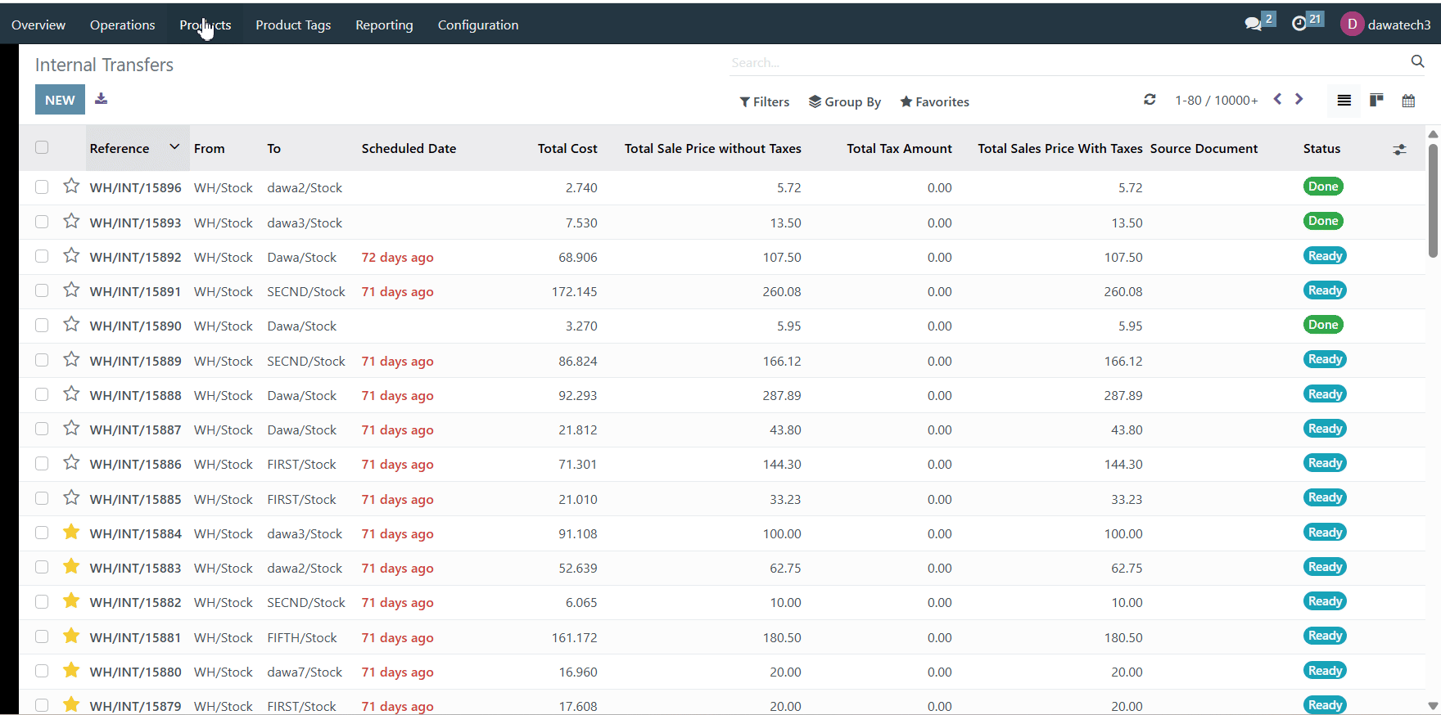Image resolution: width=1441 pixels, height=715 pixels.
Task: Check the WH/INT/15893 row checkbox
Action: click(x=42, y=222)
